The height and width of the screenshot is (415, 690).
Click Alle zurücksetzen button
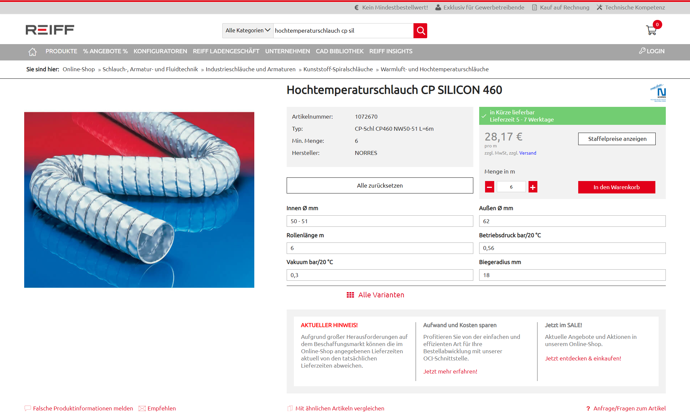coord(380,186)
